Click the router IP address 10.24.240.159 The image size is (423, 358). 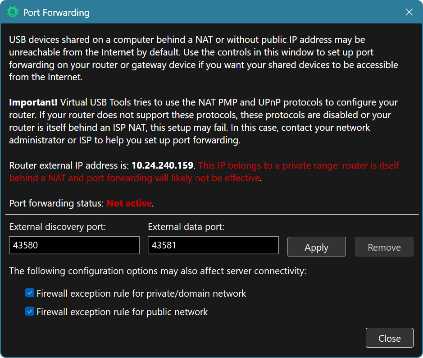click(162, 165)
